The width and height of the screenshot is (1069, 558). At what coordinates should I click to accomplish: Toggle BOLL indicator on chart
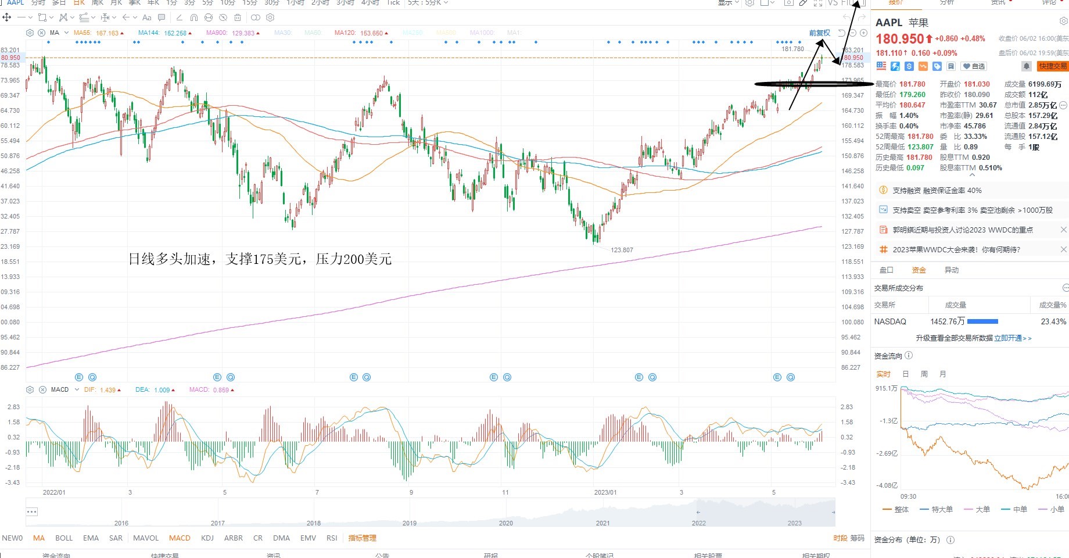[x=64, y=538]
